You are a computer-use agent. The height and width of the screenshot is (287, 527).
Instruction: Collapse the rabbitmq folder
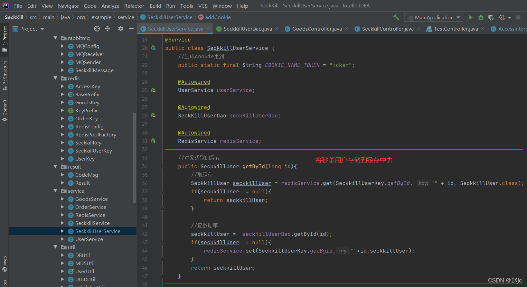pyautogui.click(x=55, y=38)
